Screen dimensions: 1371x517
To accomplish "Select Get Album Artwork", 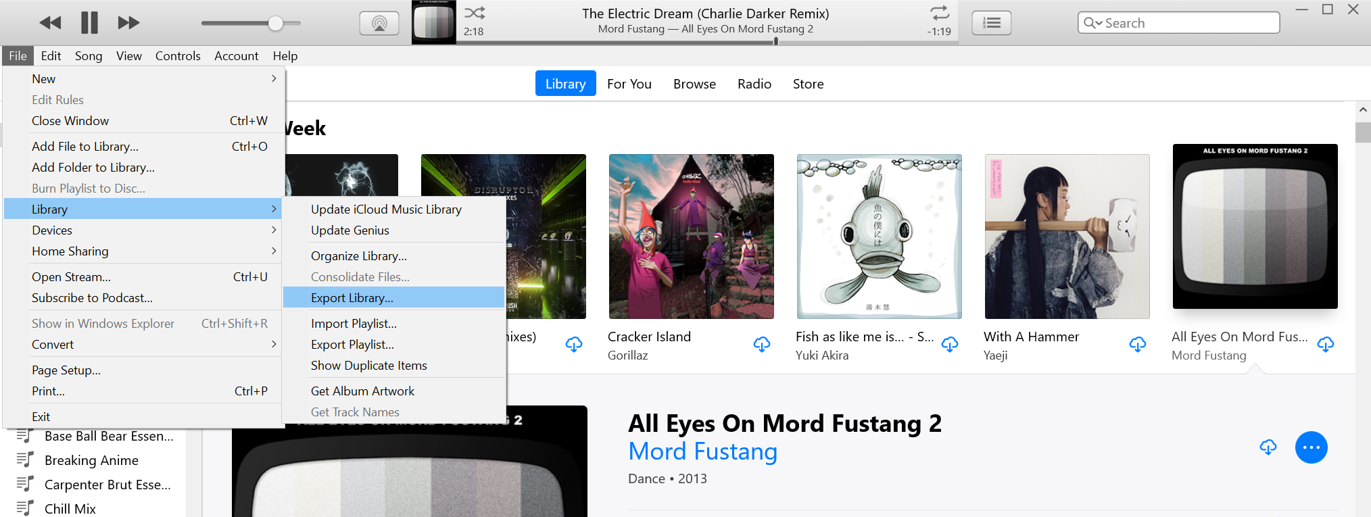I will [394, 391].
